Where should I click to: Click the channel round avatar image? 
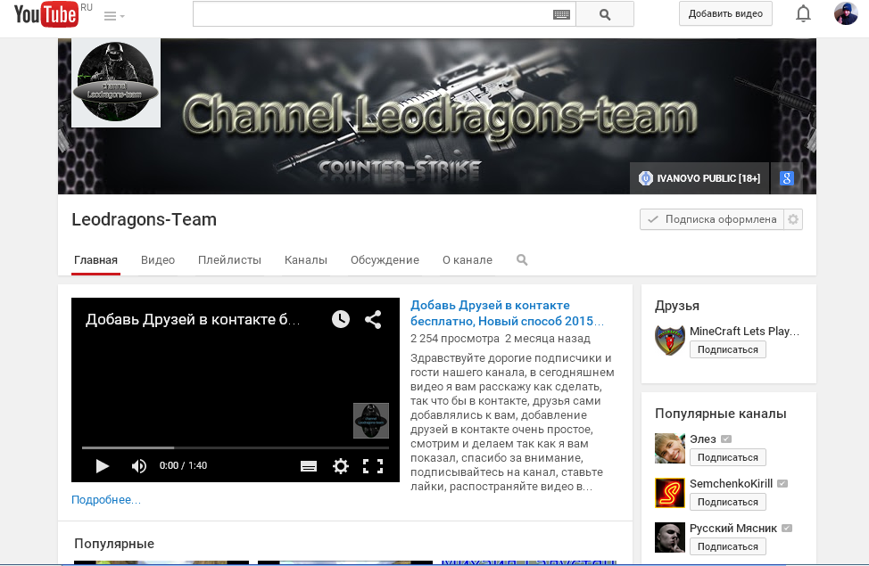(116, 83)
